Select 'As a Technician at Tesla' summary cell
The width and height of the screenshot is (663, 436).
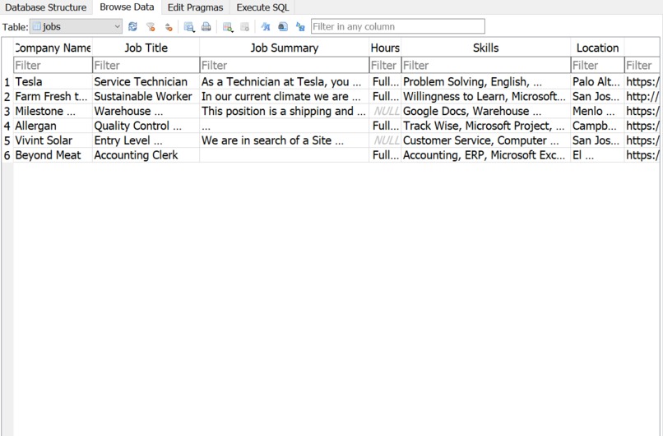[284, 82]
